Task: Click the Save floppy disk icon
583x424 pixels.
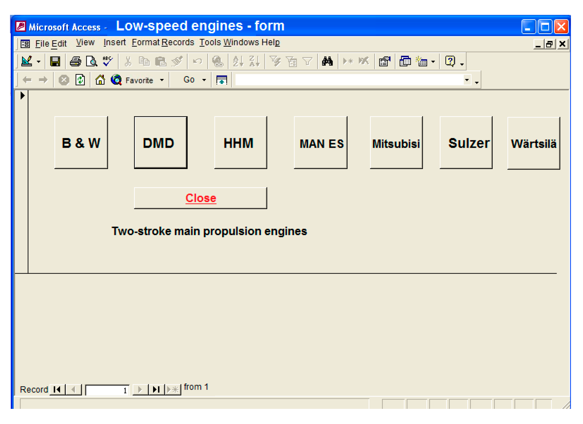Action: 55,62
